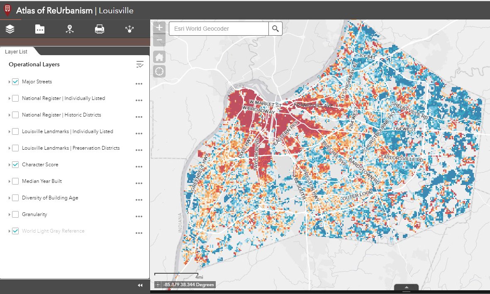This screenshot has height=294, width=490.
Task: Open the Share tool icon
Action: (129, 29)
